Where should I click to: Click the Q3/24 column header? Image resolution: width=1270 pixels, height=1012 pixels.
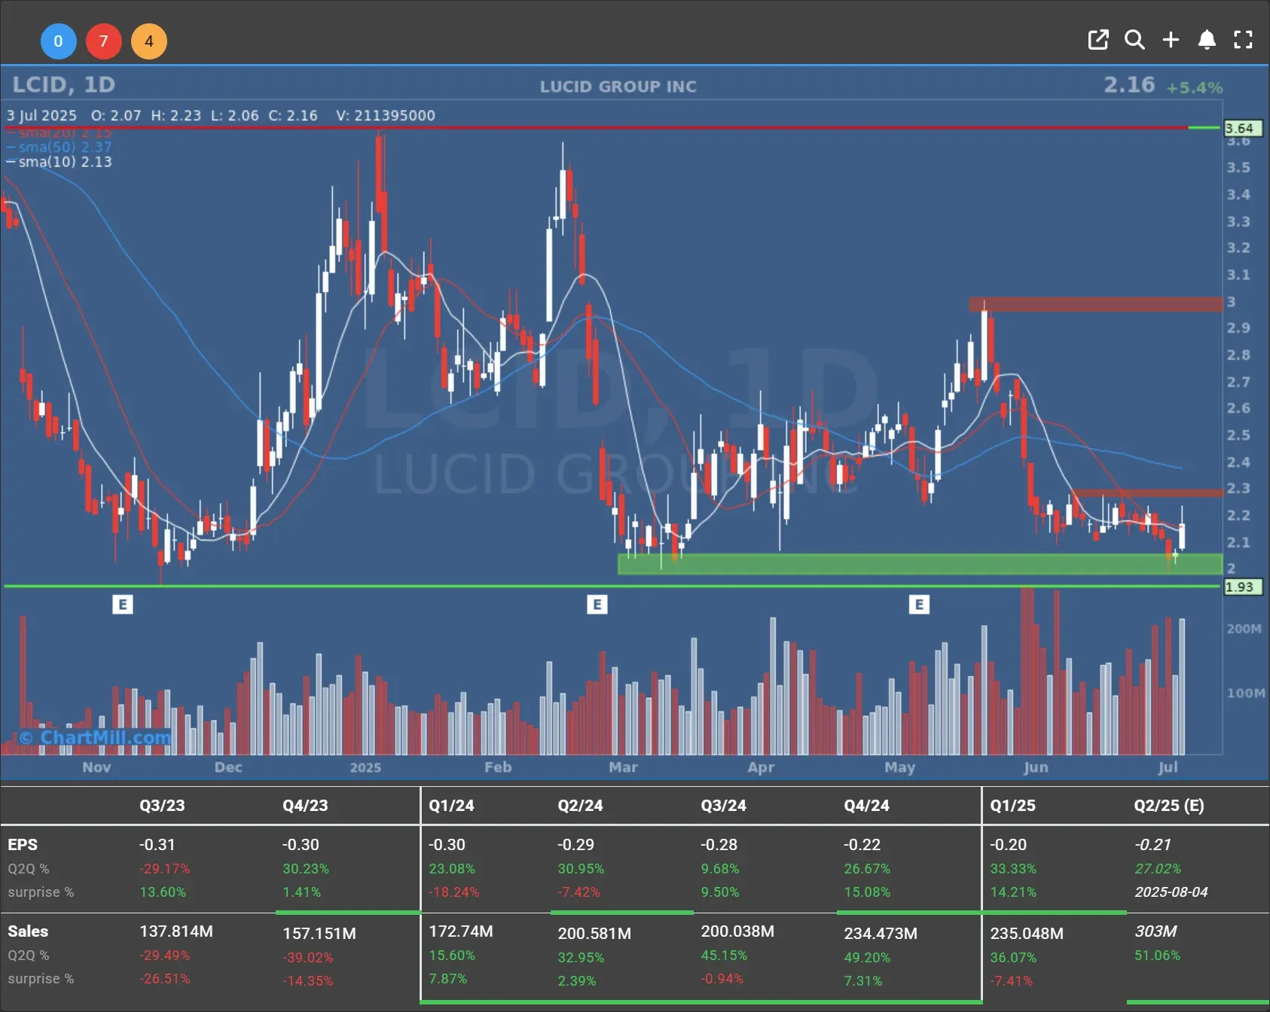point(723,805)
